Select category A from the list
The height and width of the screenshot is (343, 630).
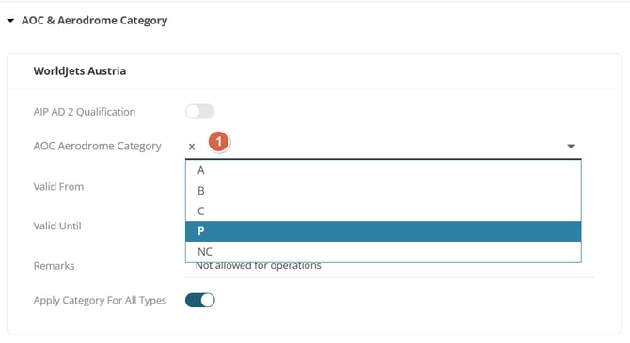coord(384,170)
